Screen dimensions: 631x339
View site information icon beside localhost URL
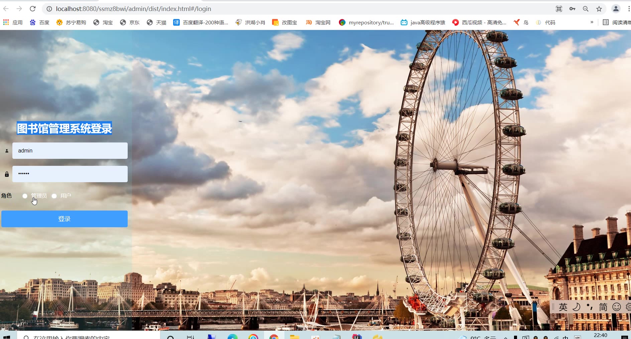tap(49, 9)
